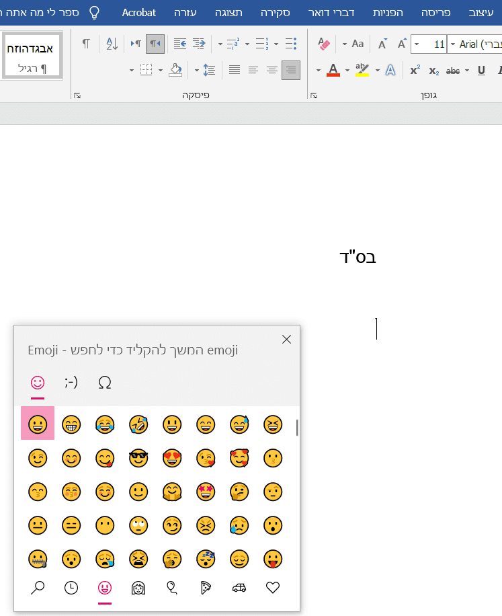The width and height of the screenshot is (502, 616).
Task: Open paragraph settings dialog launcher
Action: pyautogui.click(x=77, y=95)
